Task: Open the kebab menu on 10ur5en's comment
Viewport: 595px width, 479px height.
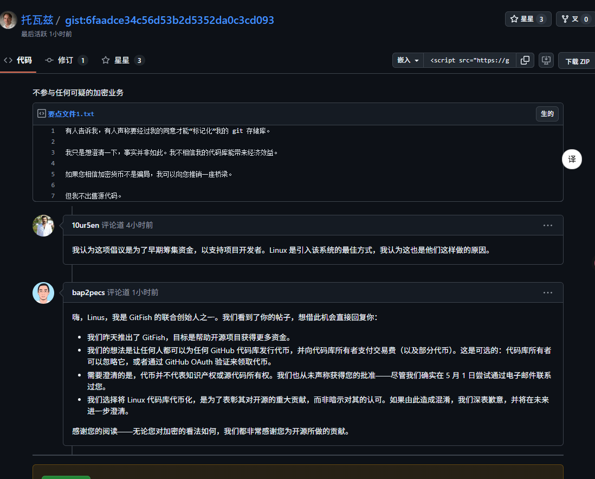Action: [x=547, y=225]
